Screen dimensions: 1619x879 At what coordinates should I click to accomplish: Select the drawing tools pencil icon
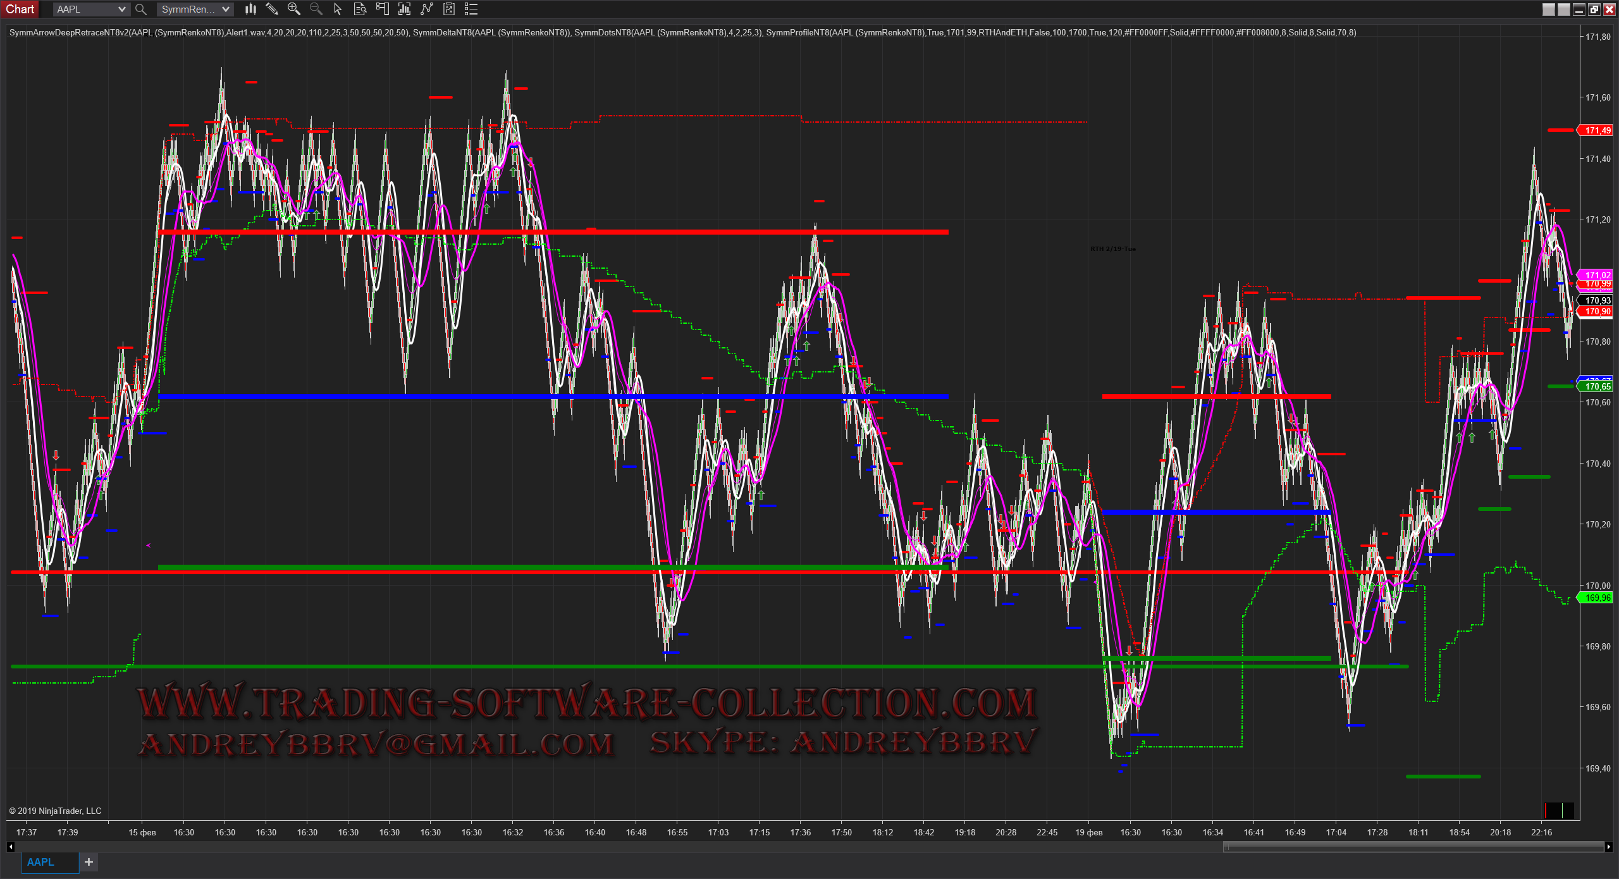pos(272,9)
